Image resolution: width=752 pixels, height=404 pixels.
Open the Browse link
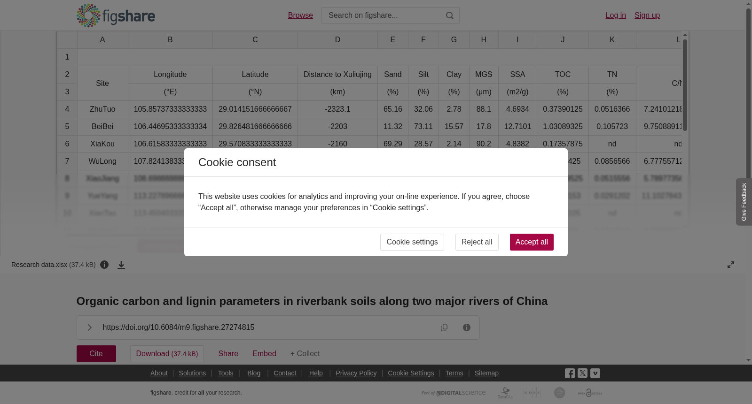click(x=300, y=15)
